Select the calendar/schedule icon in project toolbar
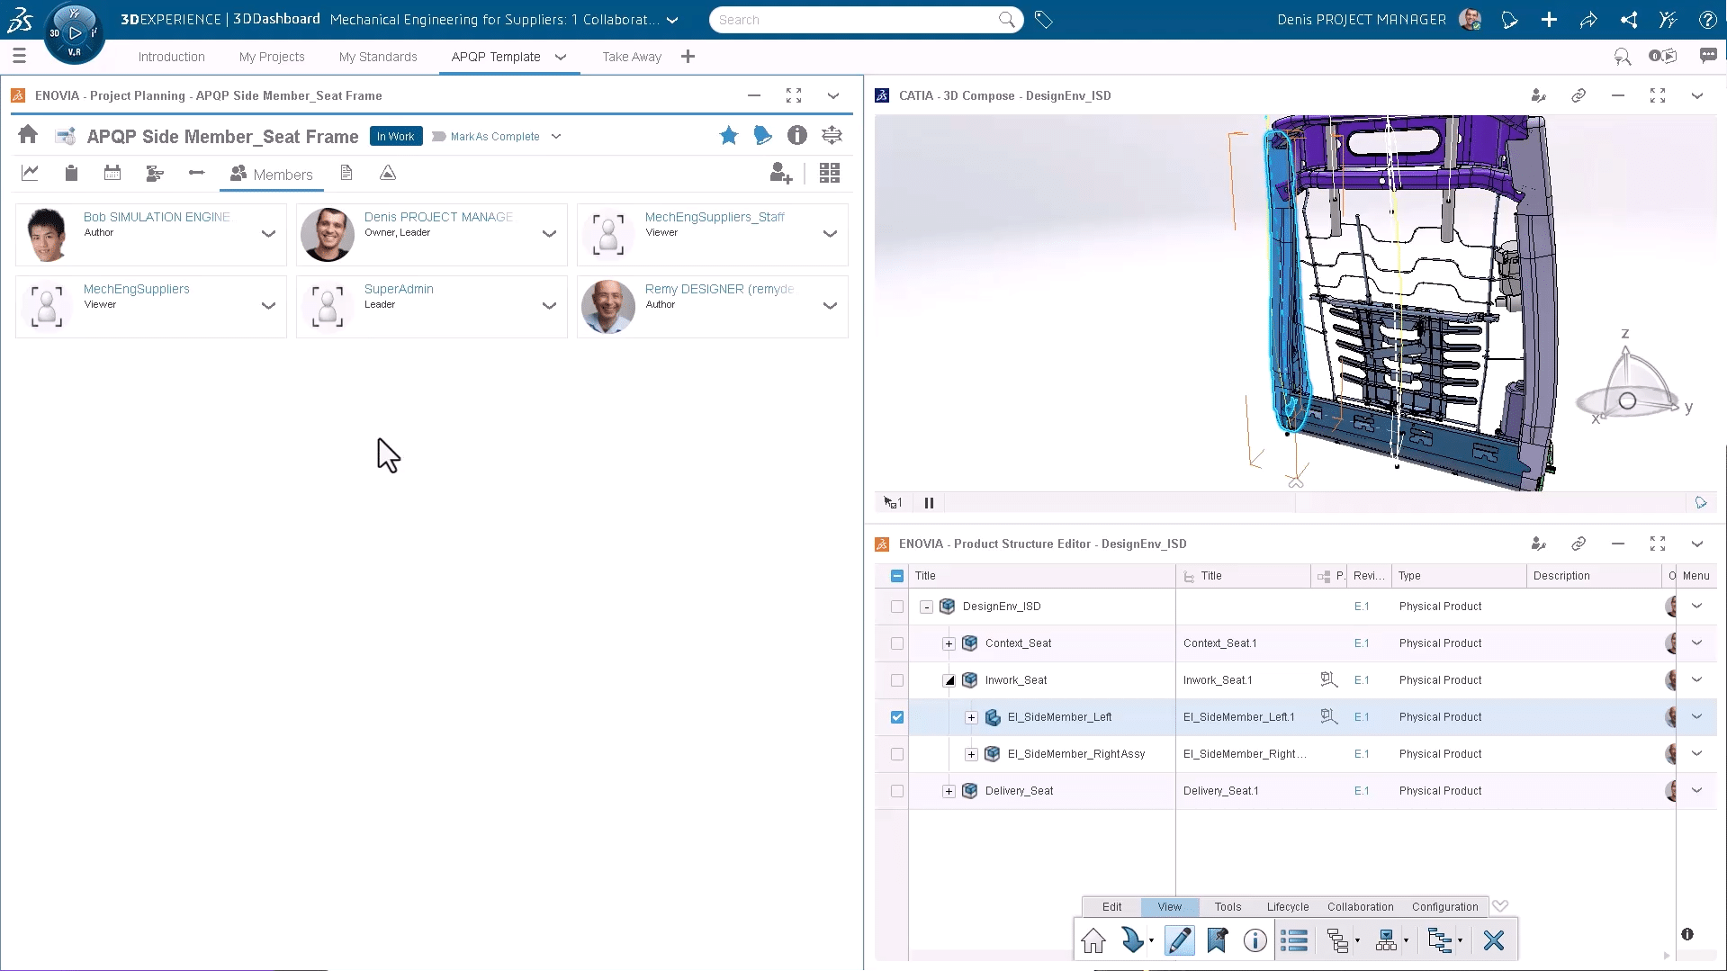The image size is (1727, 971). [112, 173]
